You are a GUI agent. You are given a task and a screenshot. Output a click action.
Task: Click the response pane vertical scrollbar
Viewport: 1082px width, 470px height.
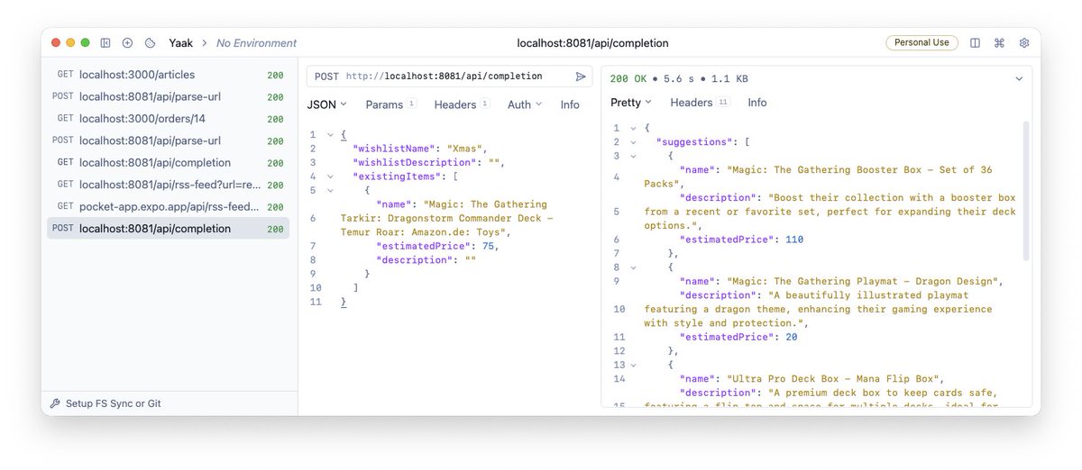1026,189
